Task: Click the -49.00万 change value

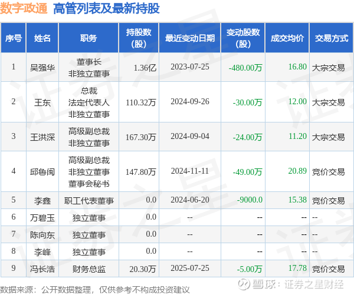Action: click(x=248, y=172)
